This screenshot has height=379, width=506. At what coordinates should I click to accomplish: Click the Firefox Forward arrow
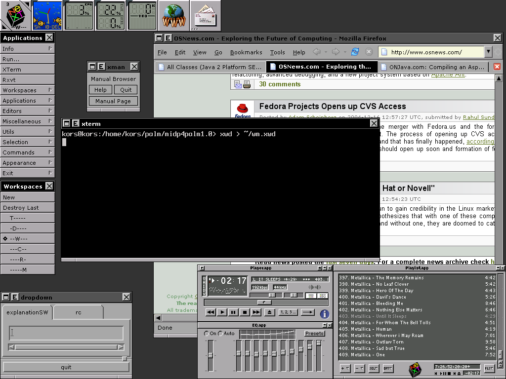click(x=336, y=51)
